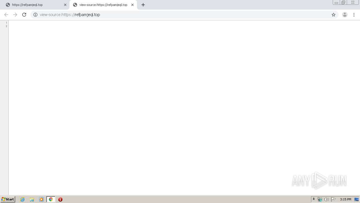Open Windows Explorer folder from taskbar
Screen dimensions: 360x203
click(x=32, y=199)
